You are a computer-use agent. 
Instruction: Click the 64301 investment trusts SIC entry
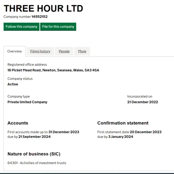pyautogui.click(x=37, y=163)
